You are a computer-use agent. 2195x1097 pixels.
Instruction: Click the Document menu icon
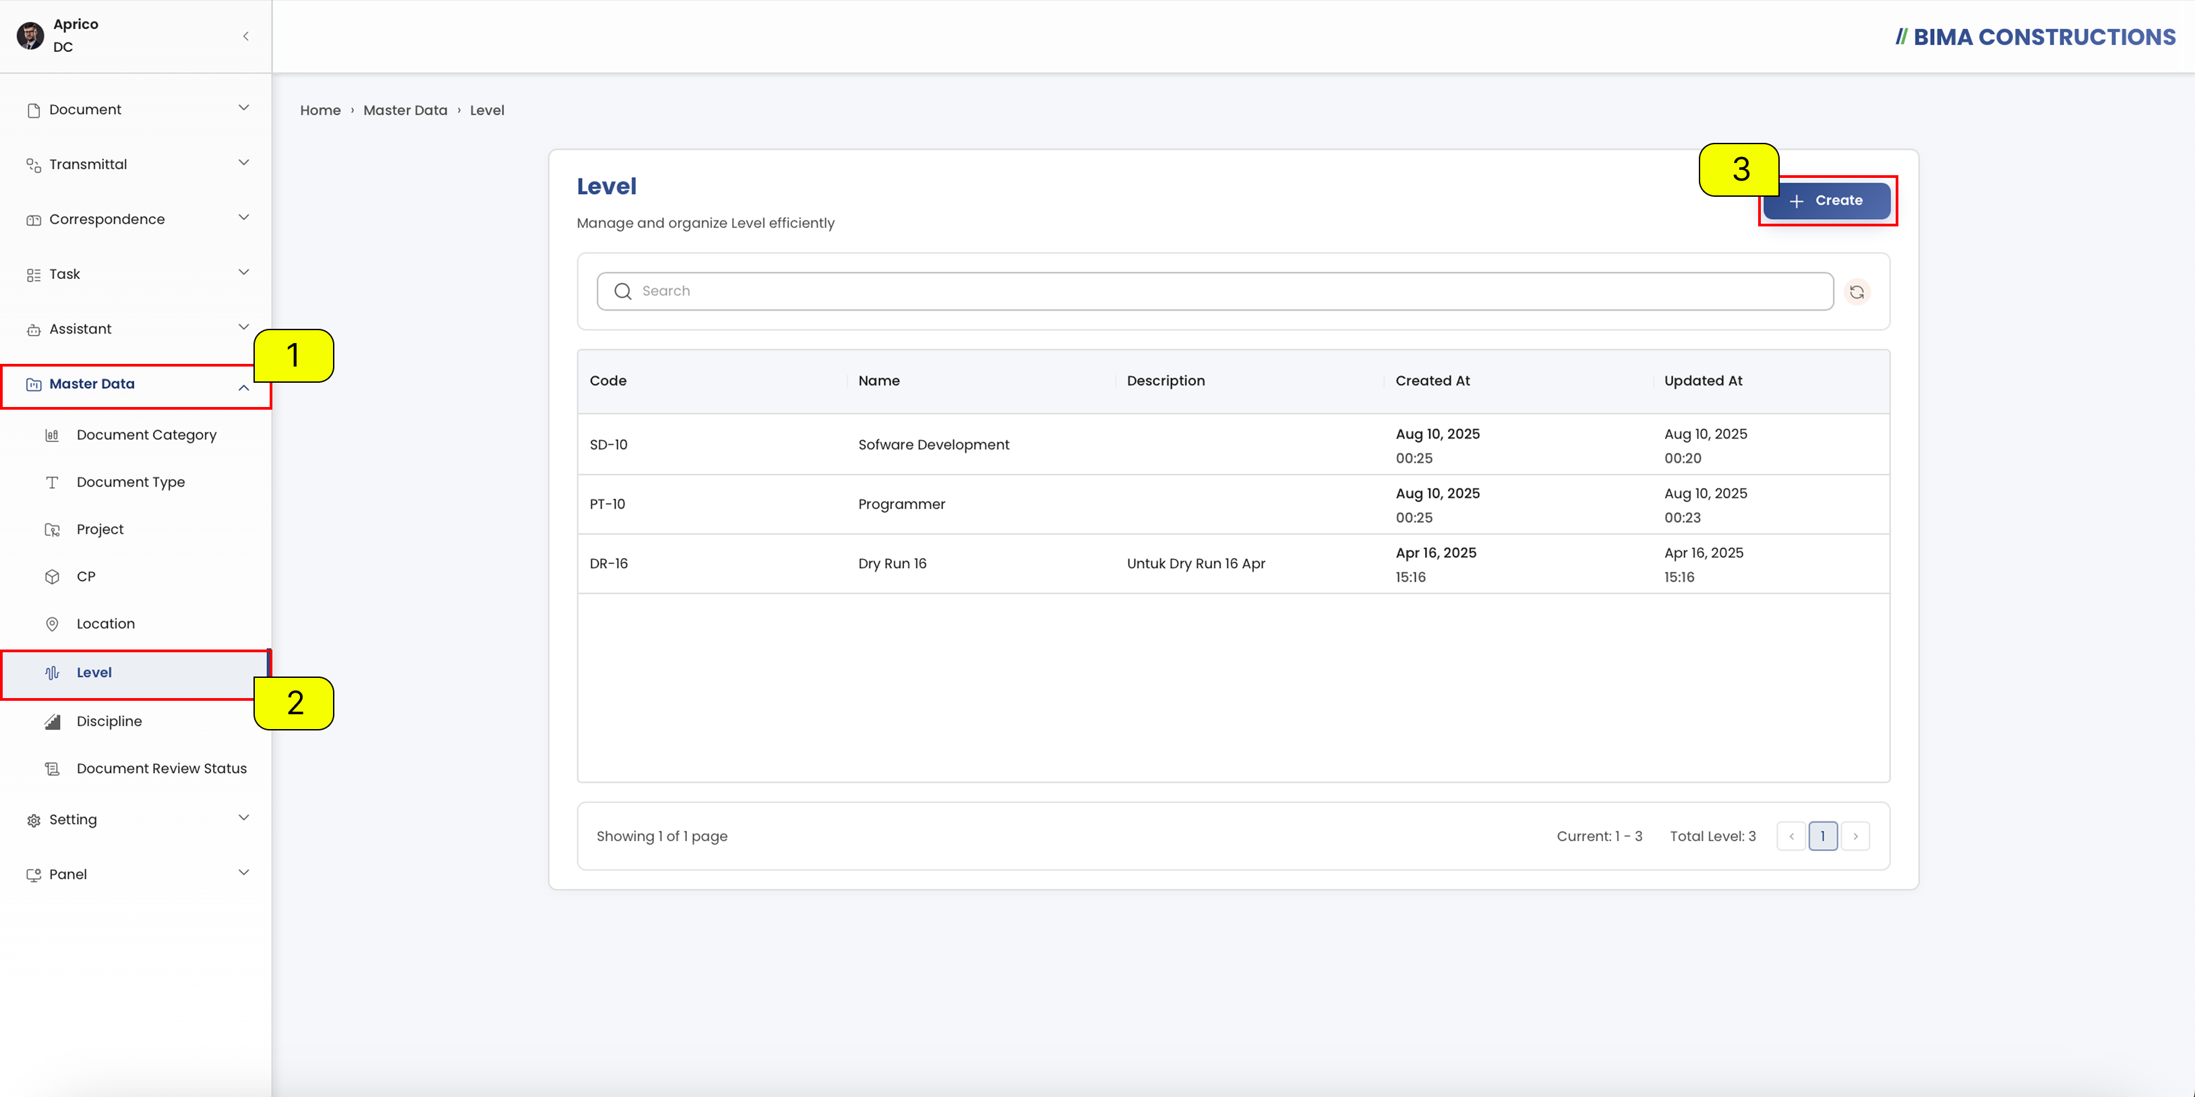pos(34,110)
